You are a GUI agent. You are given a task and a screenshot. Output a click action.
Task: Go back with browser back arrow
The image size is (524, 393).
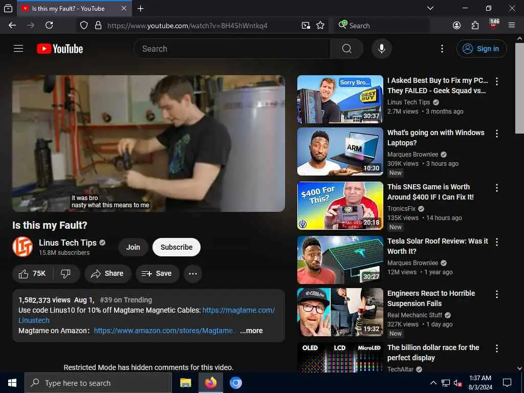12,26
